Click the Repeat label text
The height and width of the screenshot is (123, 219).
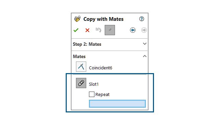pyautogui.click(x=102, y=95)
